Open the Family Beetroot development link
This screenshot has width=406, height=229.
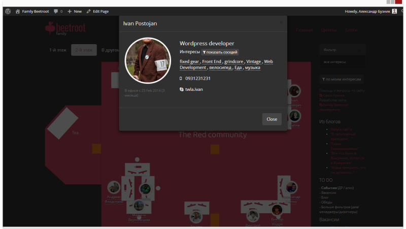(333, 107)
